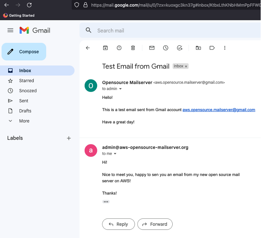Report this email as spam

(119, 48)
